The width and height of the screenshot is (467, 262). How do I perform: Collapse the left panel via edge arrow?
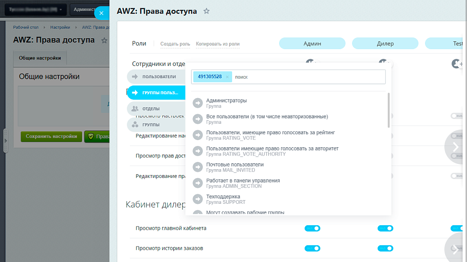5,141
